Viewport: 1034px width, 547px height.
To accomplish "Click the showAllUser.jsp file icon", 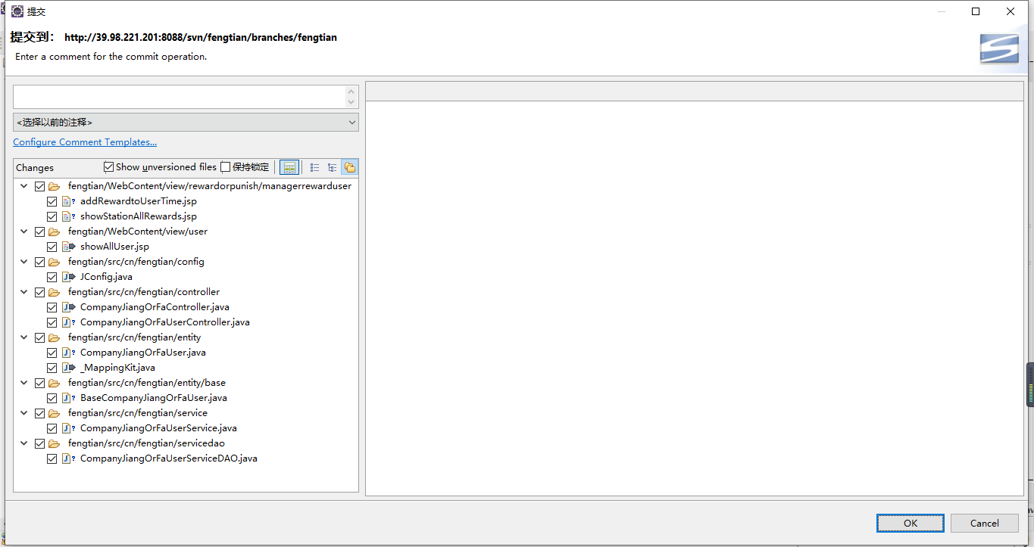I will click(68, 247).
